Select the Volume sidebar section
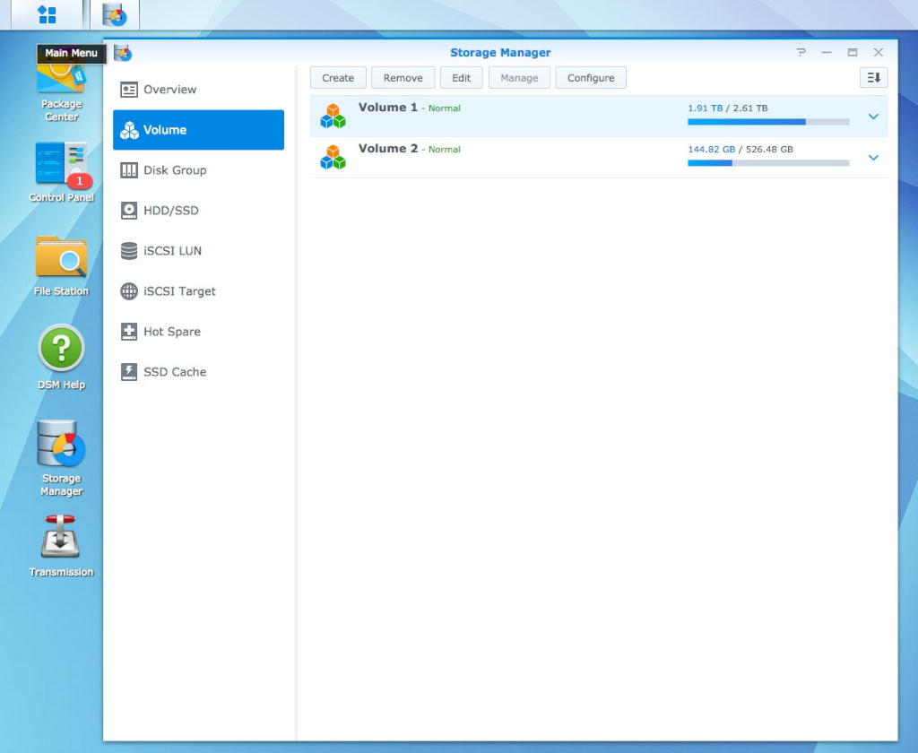Viewport: 918px width, 753px height. (198, 130)
